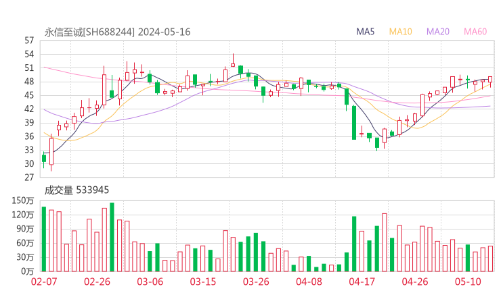Click the last red volume bar on the right
501x297 pixels.
tap(490, 259)
